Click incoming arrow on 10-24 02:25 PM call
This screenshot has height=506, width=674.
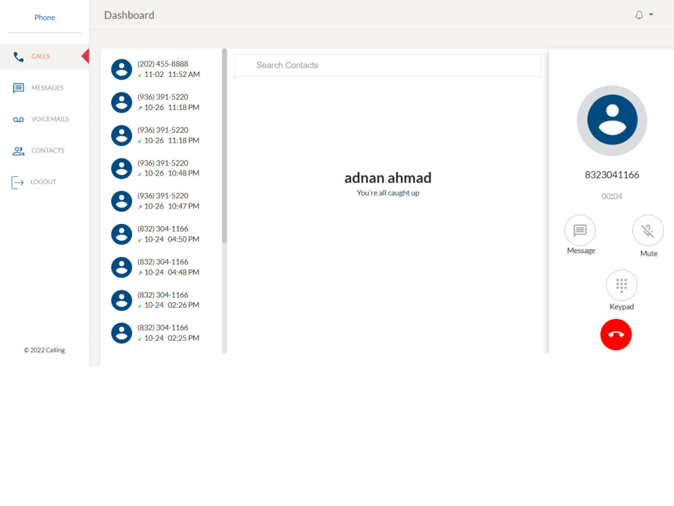pos(140,339)
